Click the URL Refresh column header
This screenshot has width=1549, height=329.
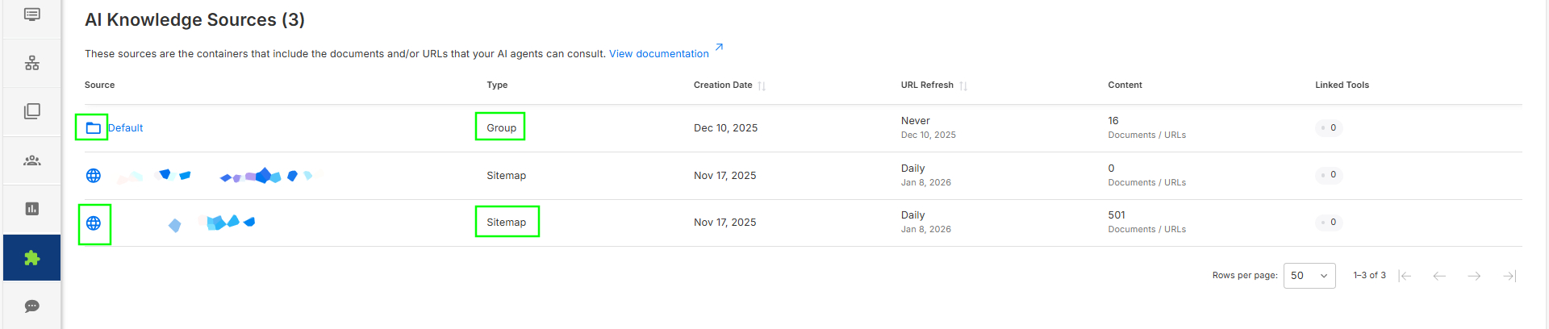(927, 85)
